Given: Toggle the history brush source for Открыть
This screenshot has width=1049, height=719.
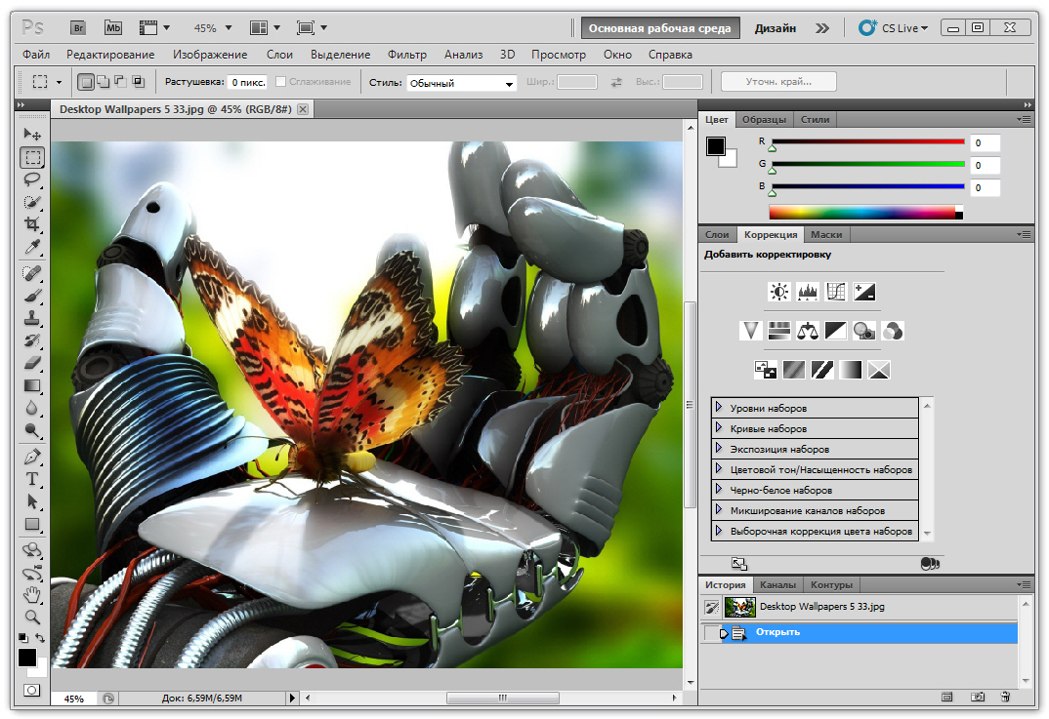Looking at the screenshot, I should coord(712,633).
